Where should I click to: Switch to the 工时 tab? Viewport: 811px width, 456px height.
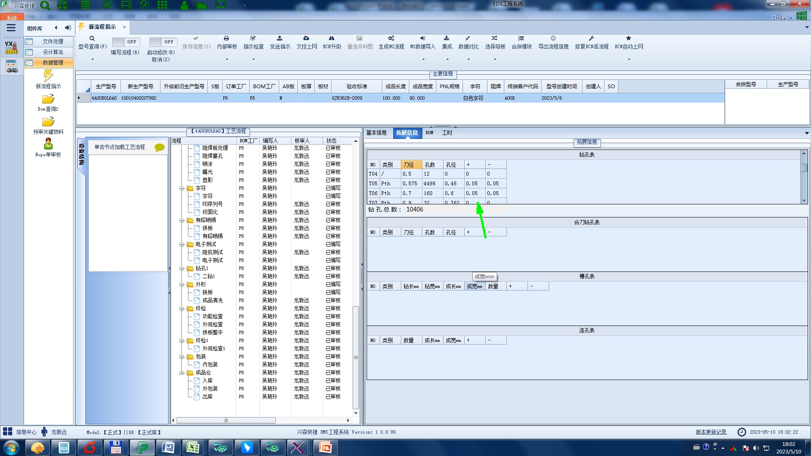coord(447,133)
